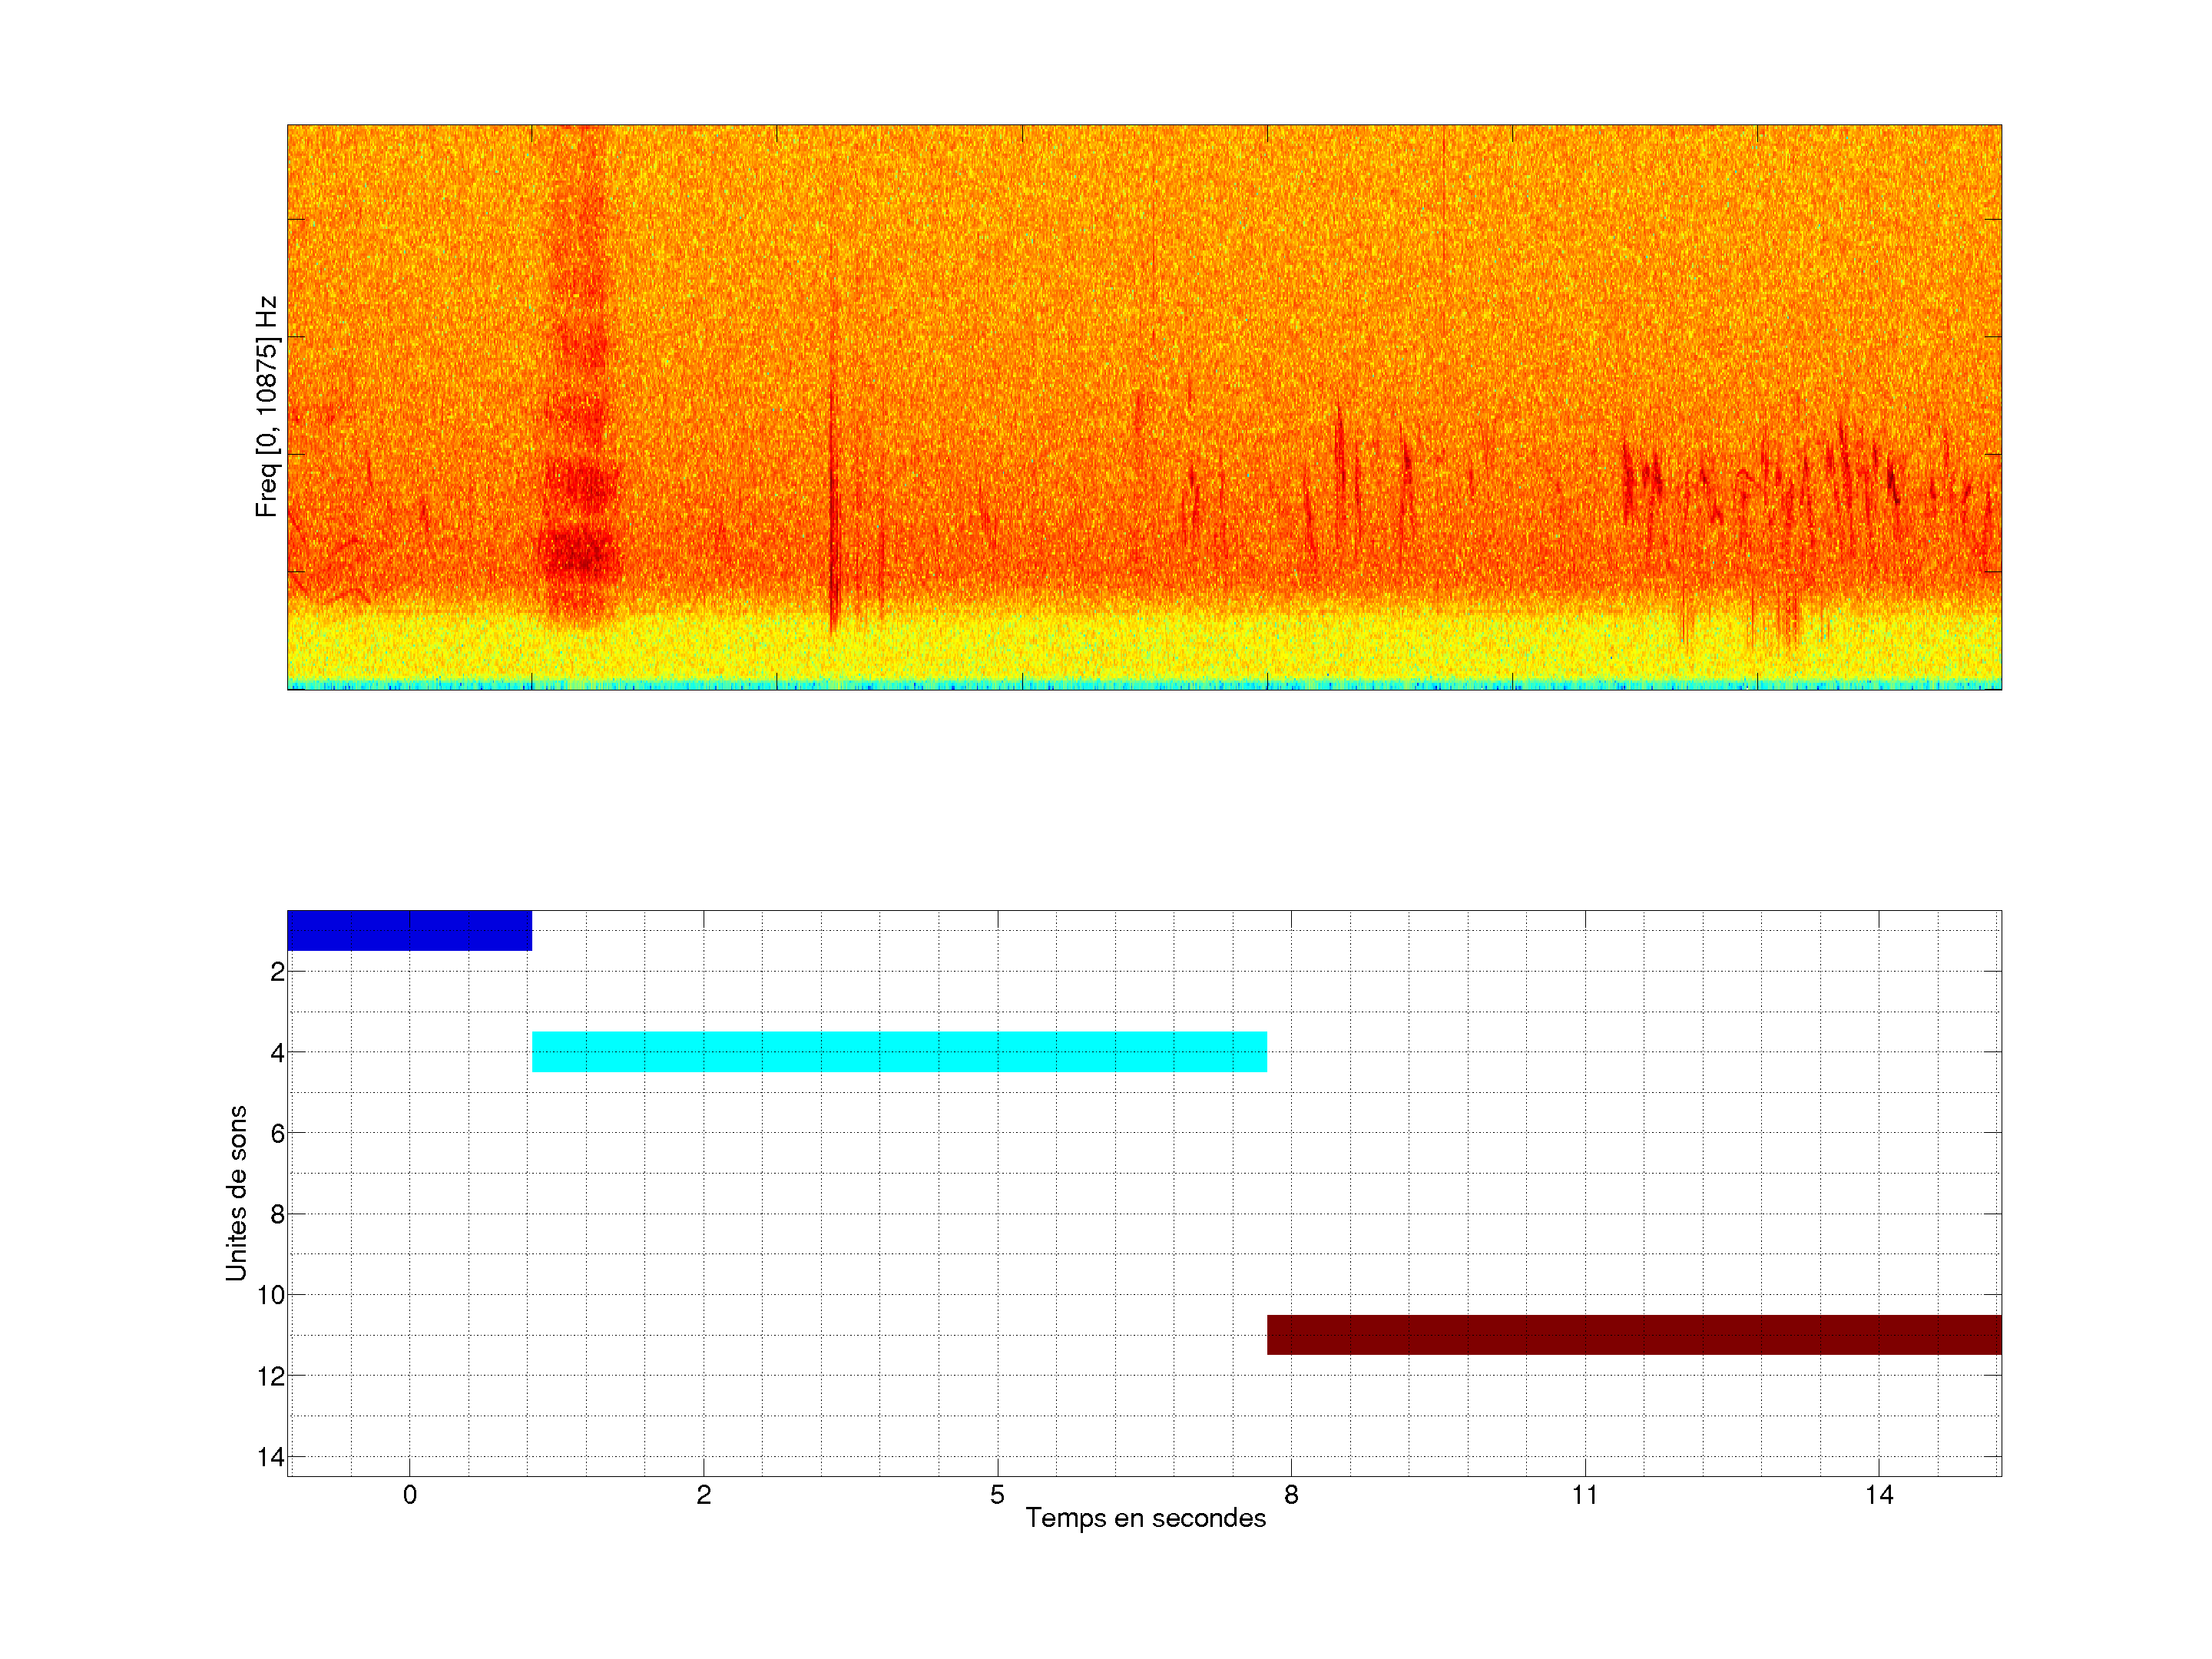Click y-axis tick label 6
2212x1659 pixels.
click(277, 1133)
